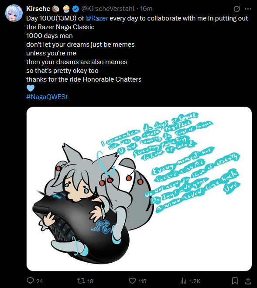
Task: Open Kirsche's profile avatar
Action: click(14, 13)
